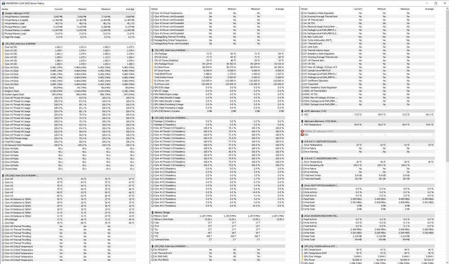Click the power icon beside CPU Package Power

click(x=153, y=64)
